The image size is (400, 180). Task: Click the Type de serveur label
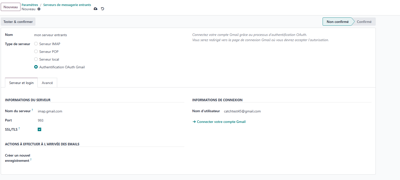coord(17,44)
